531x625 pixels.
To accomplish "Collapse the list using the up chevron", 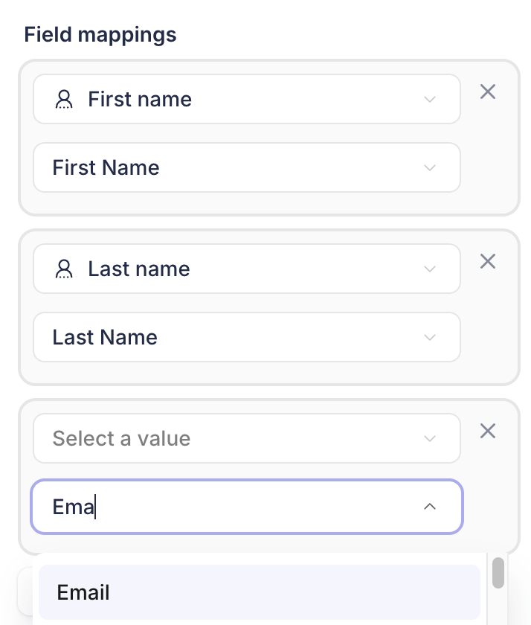I will tap(429, 507).
